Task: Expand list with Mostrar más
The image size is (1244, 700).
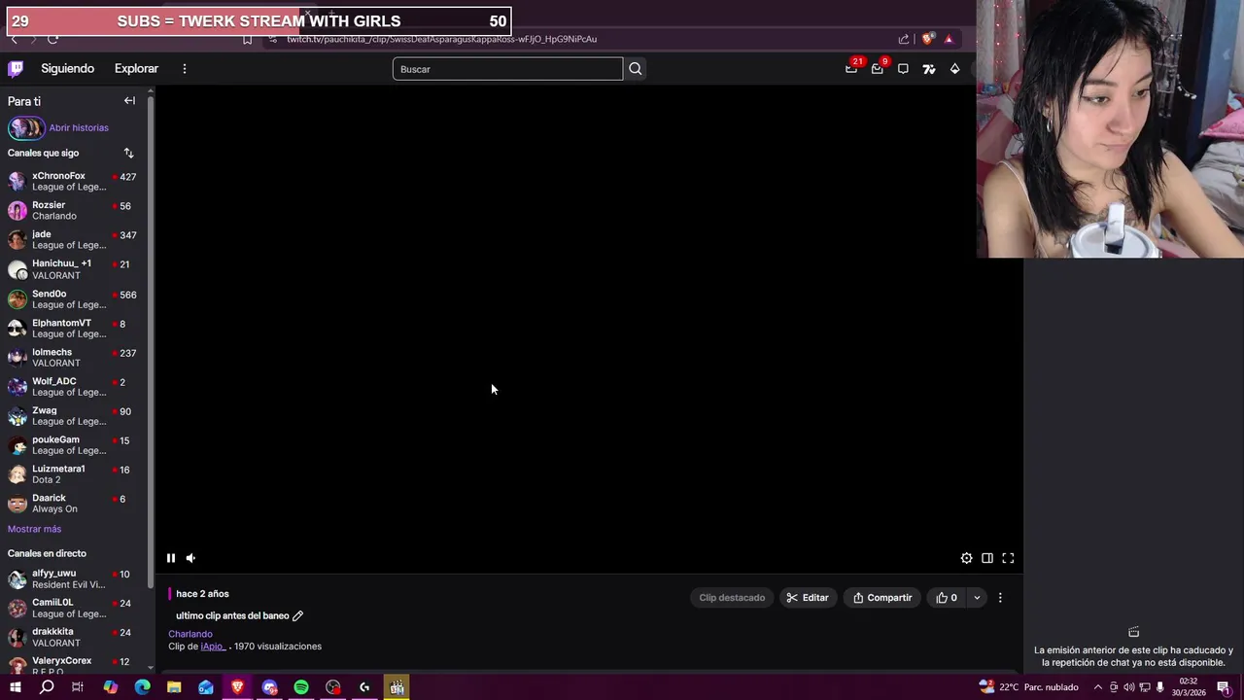Action: pyautogui.click(x=34, y=529)
